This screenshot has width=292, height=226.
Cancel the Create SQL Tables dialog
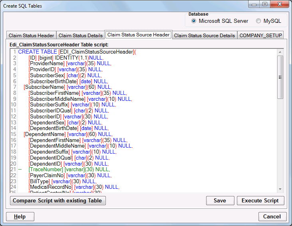pos(272,216)
